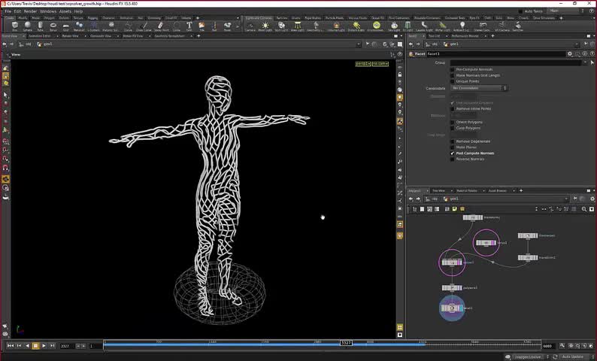Open the Consolidate dropdown
This screenshot has width=597, height=361.
pos(479,89)
